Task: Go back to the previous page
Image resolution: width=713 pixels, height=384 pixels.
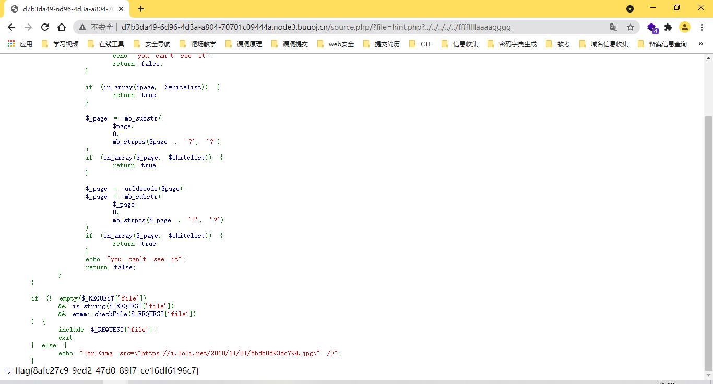Action: coord(11,27)
